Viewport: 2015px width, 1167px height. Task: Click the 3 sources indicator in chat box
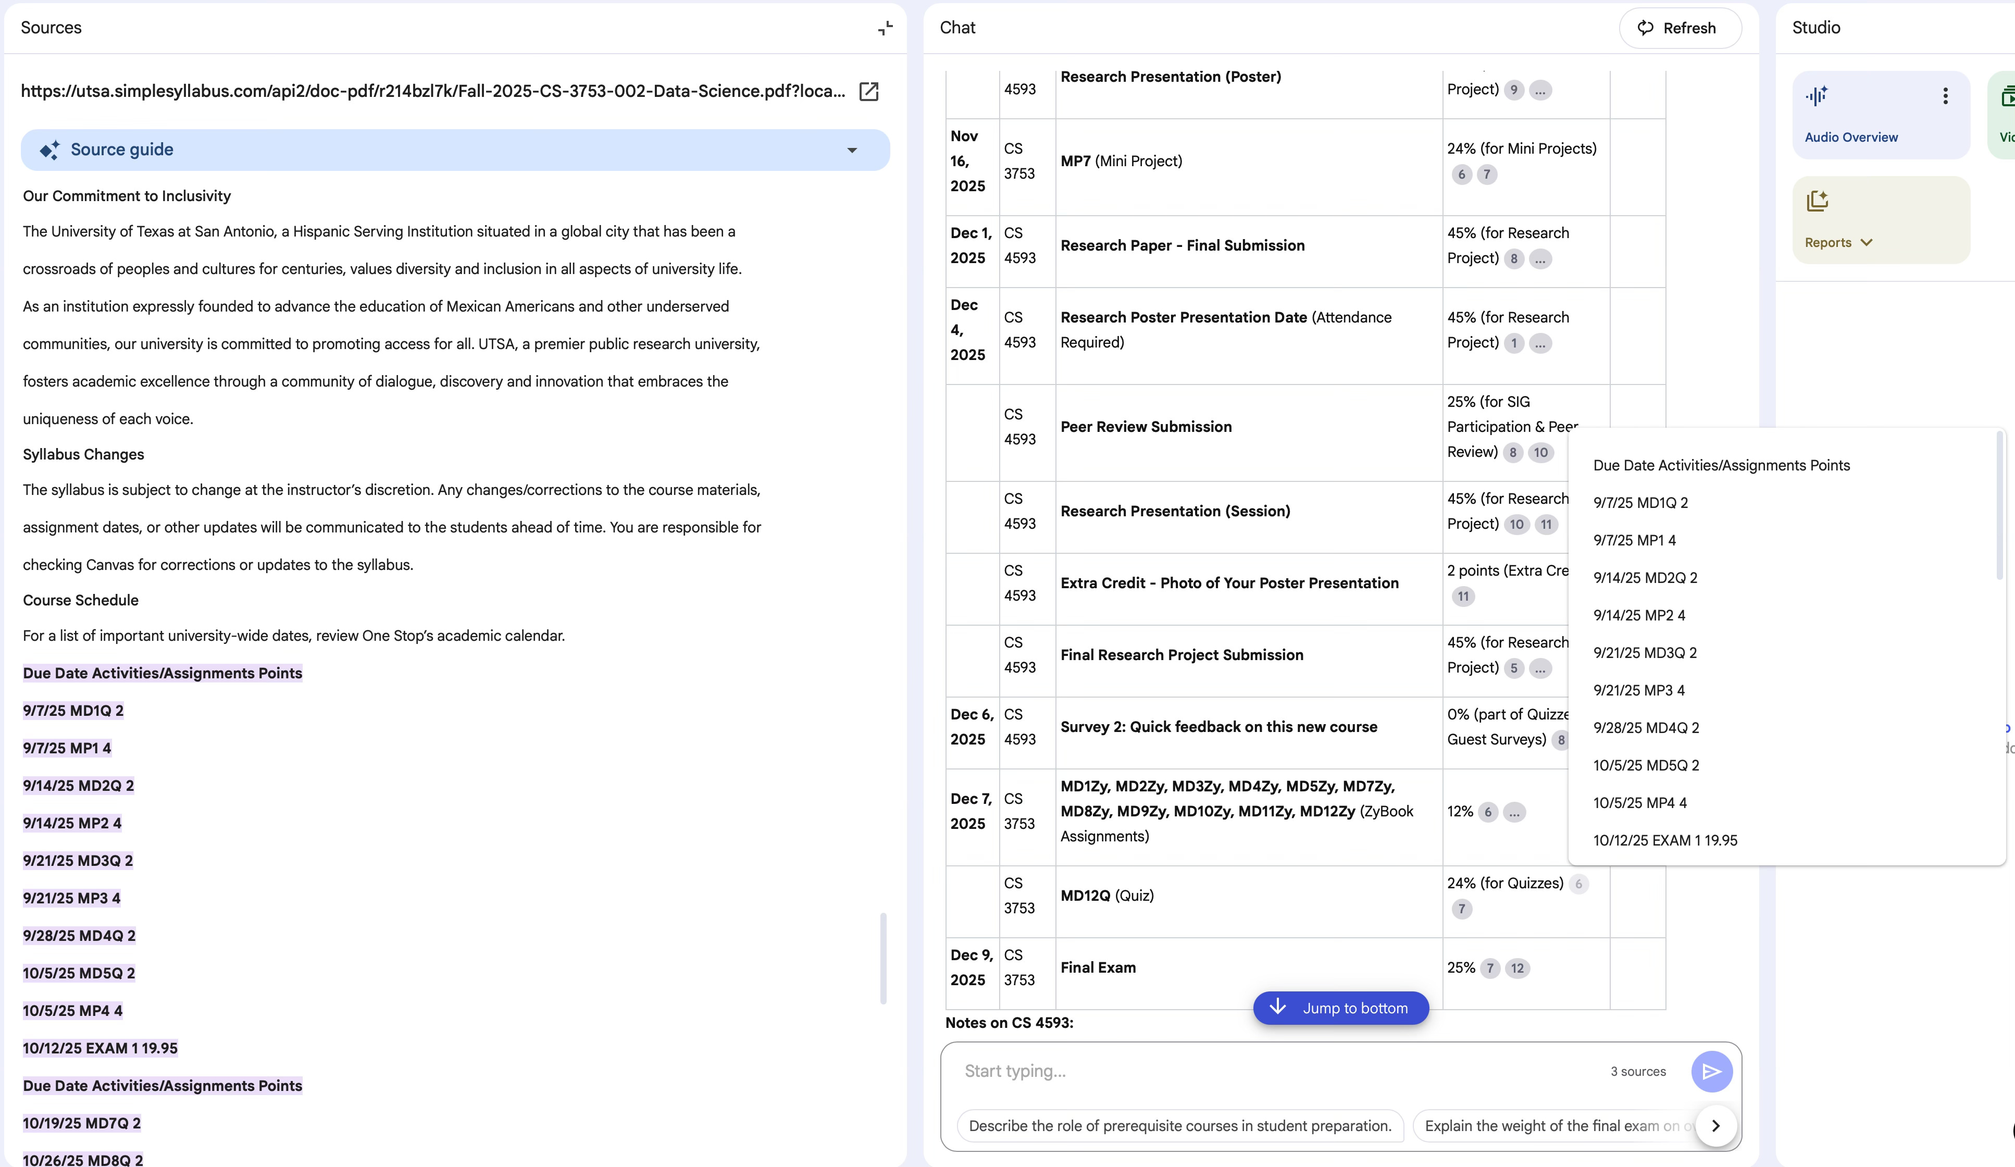click(1638, 1071)
